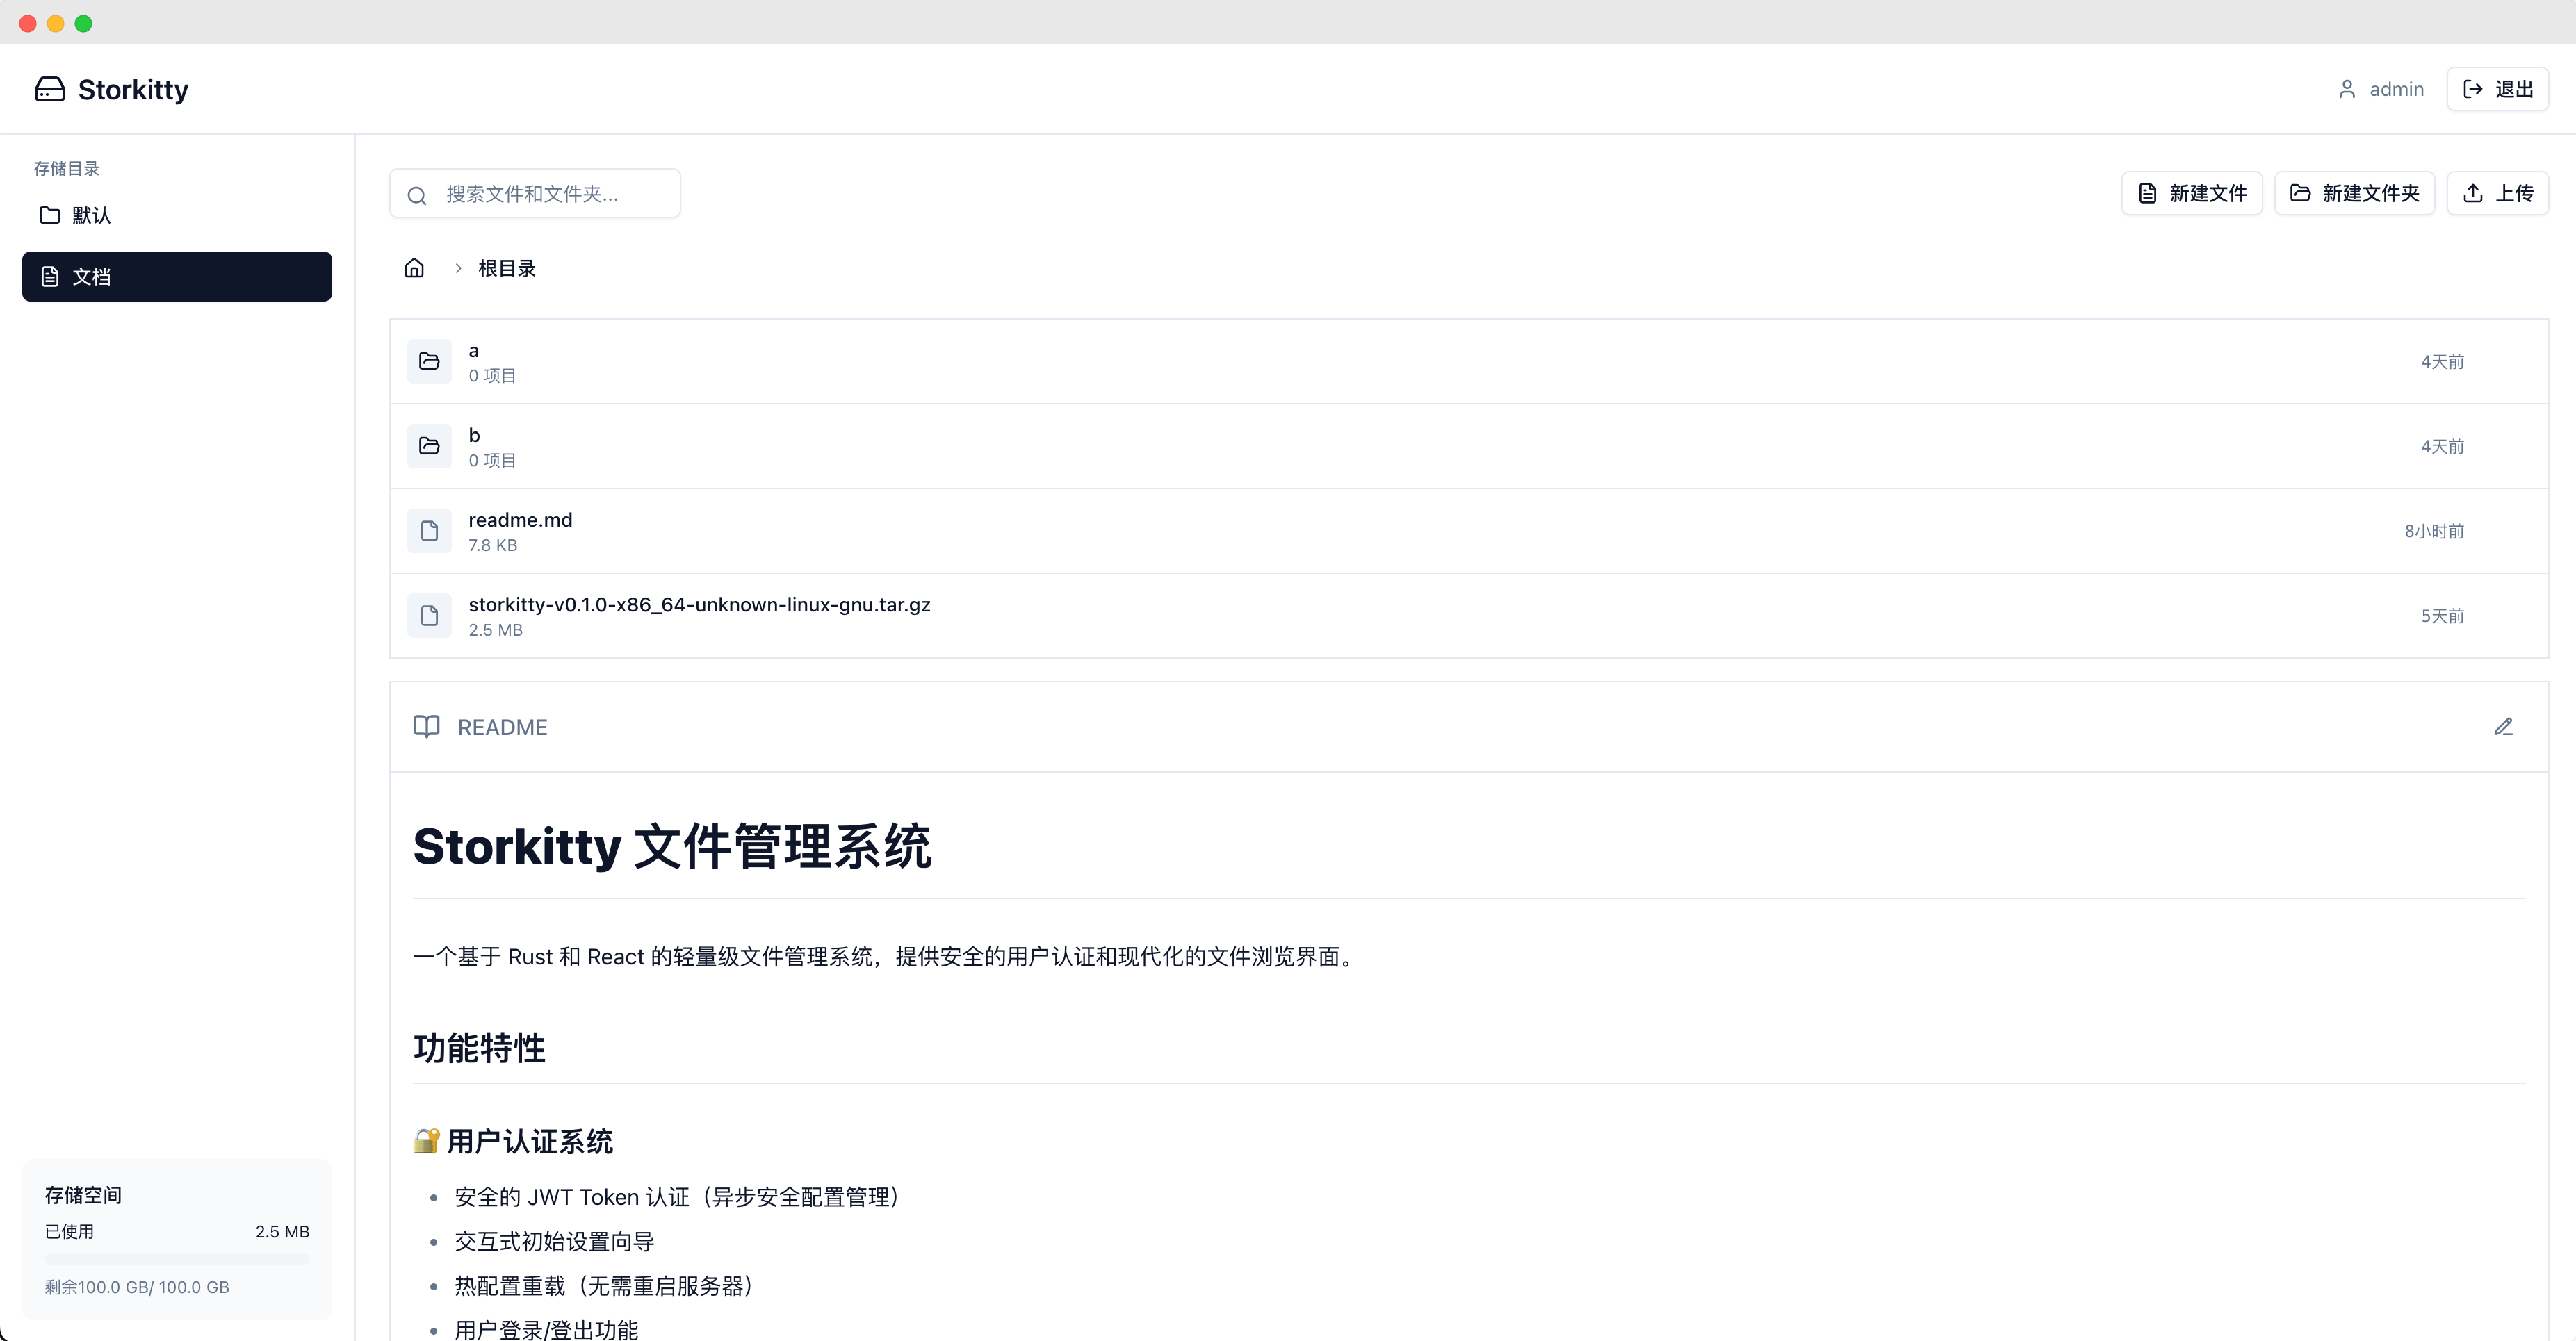2576x1341 pixels.
Task: Click the README pencil edit icon
Action: (2503, 727)
